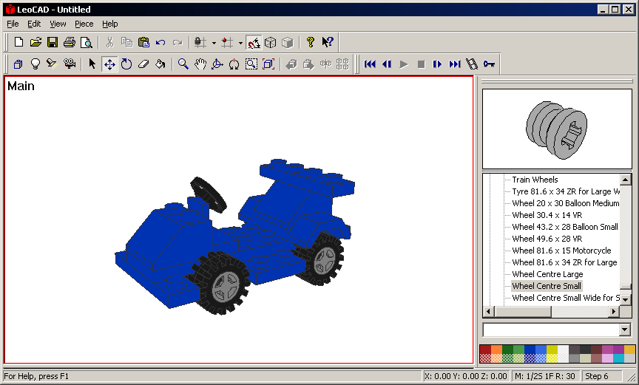Open the View menu
Screen dimensions: 639x385
[x=58, y=24]
